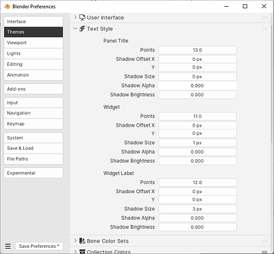Click the Panel Title heading text

(x=116, y=41)
